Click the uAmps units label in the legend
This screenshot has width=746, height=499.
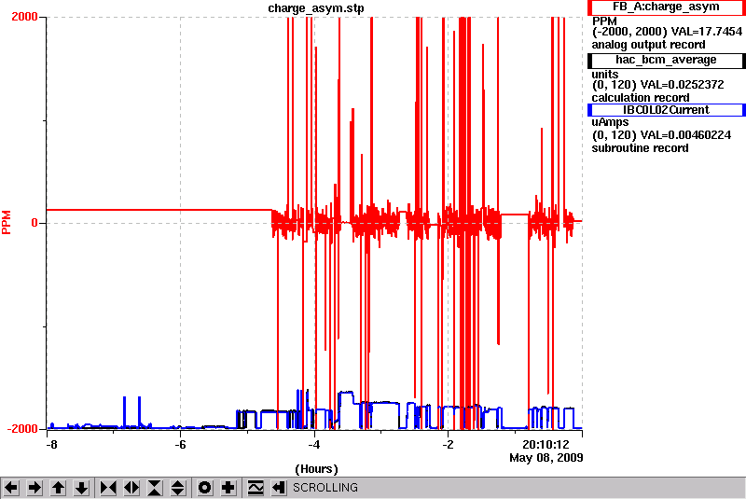[610, 122]
